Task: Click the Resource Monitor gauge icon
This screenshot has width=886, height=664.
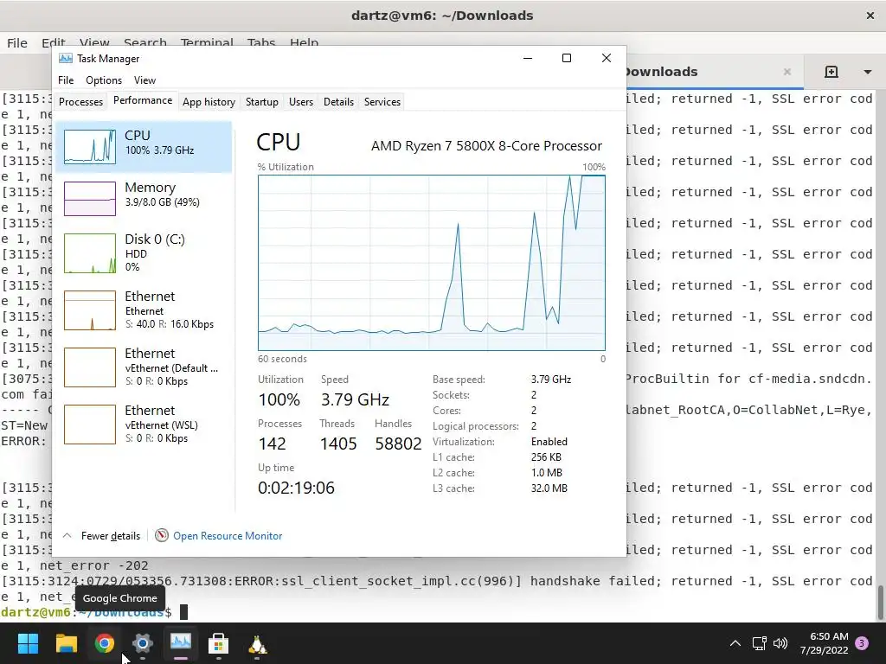Action: click(162, 535)
